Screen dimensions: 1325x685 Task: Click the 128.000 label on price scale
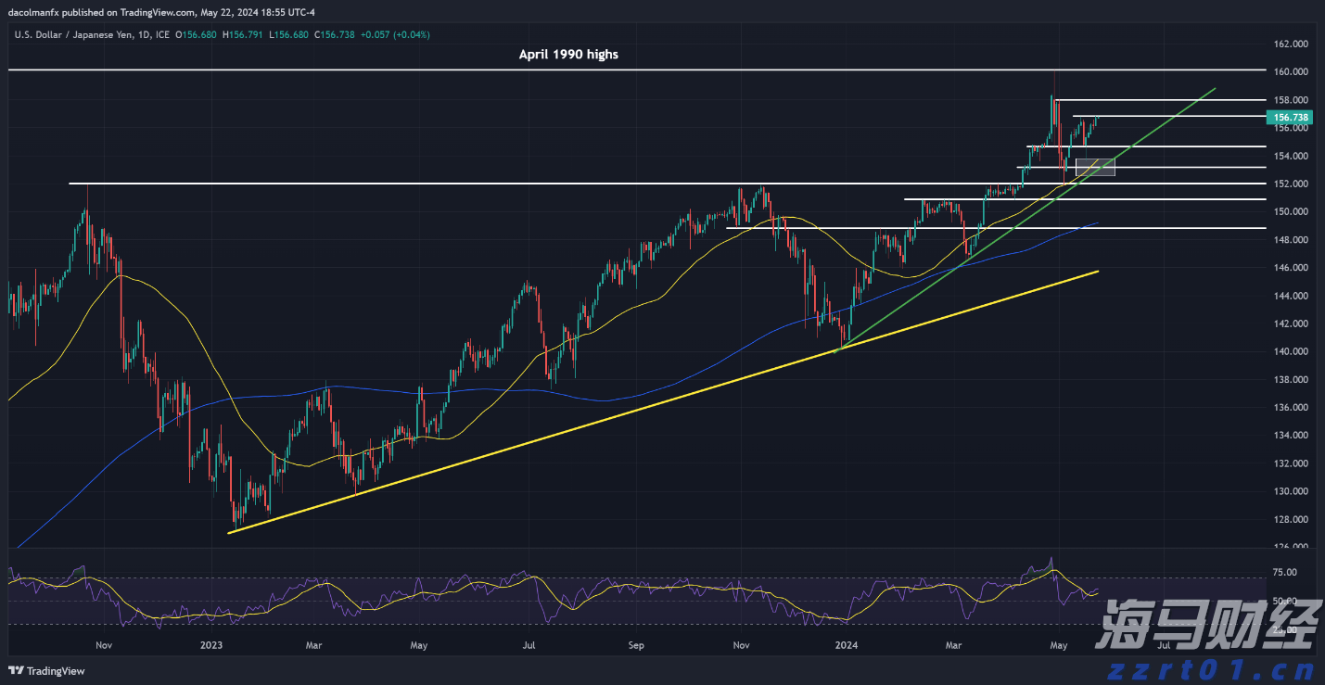[1291, 519]
